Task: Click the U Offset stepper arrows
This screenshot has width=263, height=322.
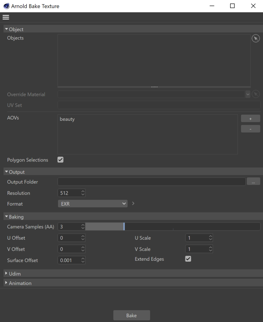Action: pos(83,238)
